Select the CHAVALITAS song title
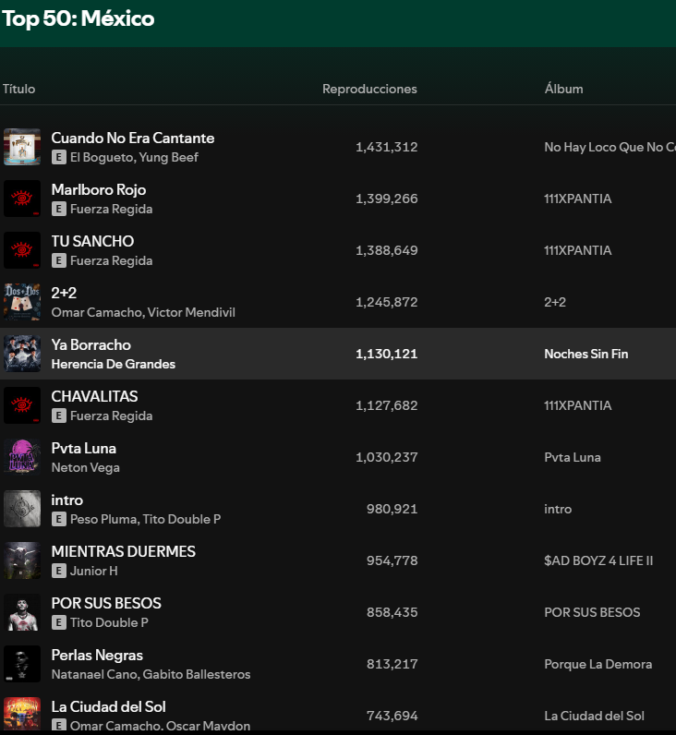Viewport: 676px width, 735px height. coord(94,396)
